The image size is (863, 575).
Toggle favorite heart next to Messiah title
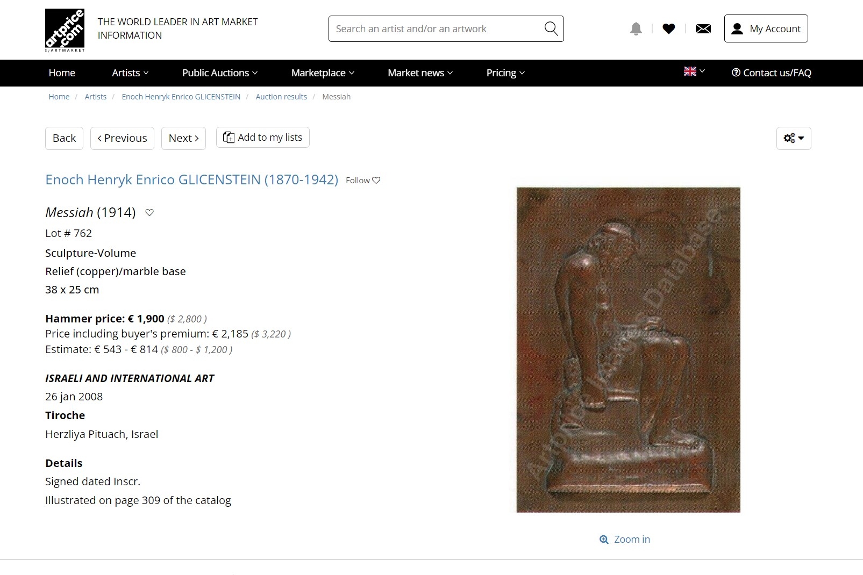(149, 212)
